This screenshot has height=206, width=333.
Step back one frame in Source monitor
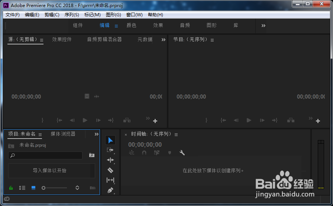[72, 120]
